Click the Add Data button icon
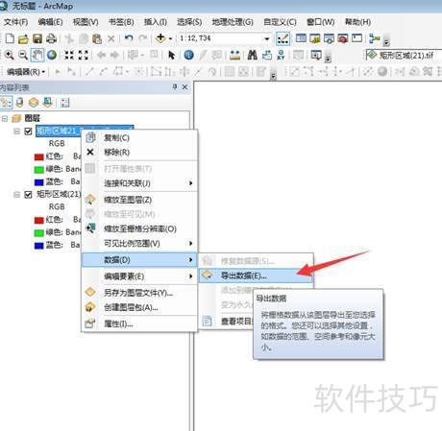This screenshot has width=442, height=431. tap(160, 38)
